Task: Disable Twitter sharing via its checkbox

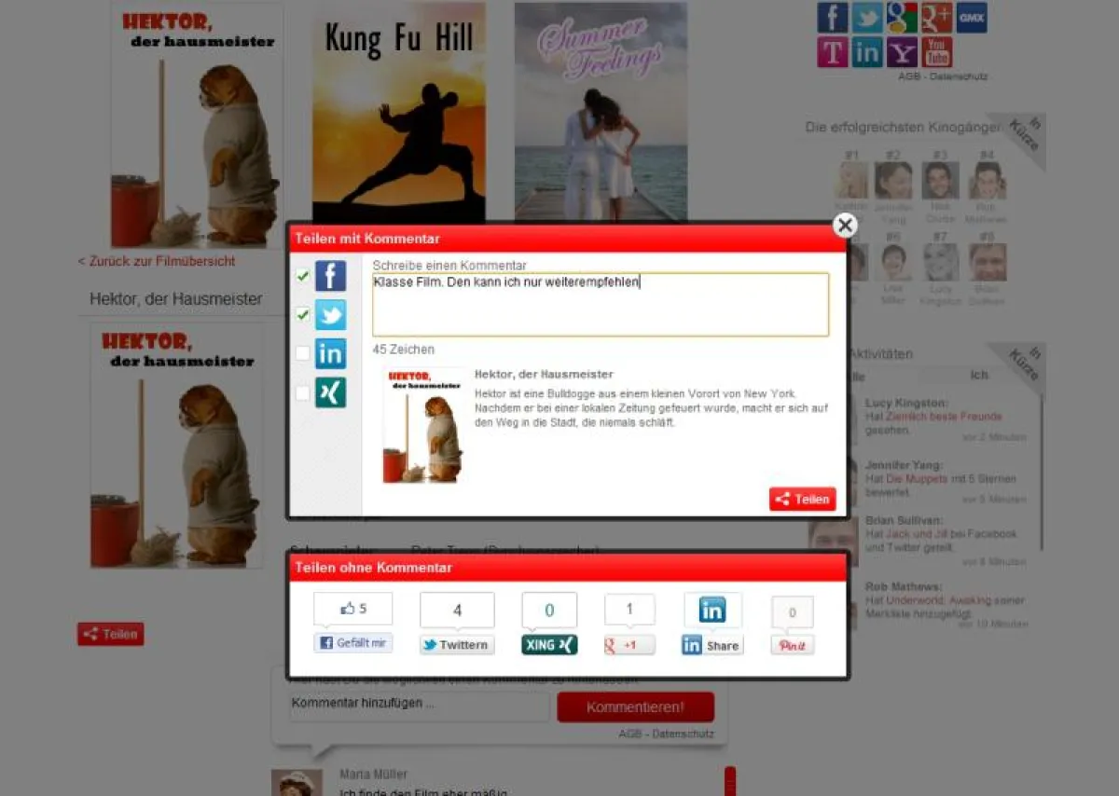Action: pos(302,315)
